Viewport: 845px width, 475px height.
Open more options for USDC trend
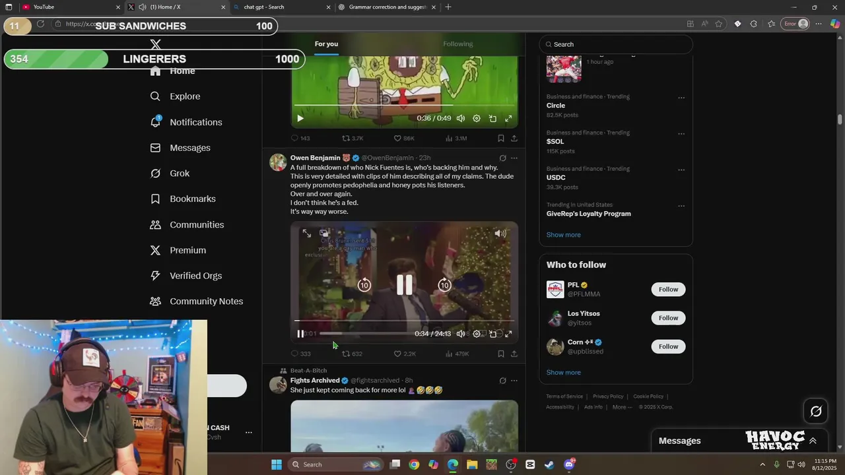[x=681, y=170]
